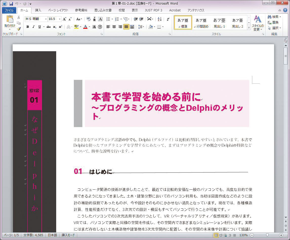Click the Sort A-Z icon
290x240 pixels.
[159, 19]
